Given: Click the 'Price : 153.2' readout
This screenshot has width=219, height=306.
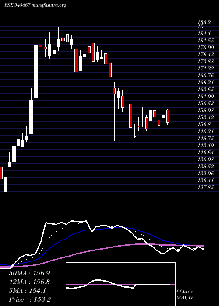Looking at the screenshot, I should [x=31, y=299].
